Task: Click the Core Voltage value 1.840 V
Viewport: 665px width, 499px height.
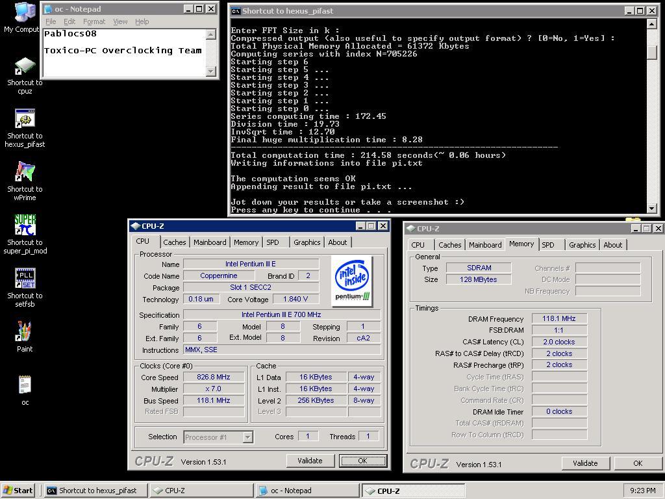Action: coord(295,299)
